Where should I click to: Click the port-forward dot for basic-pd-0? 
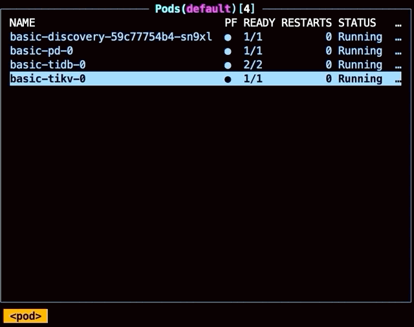click(228, 52)
